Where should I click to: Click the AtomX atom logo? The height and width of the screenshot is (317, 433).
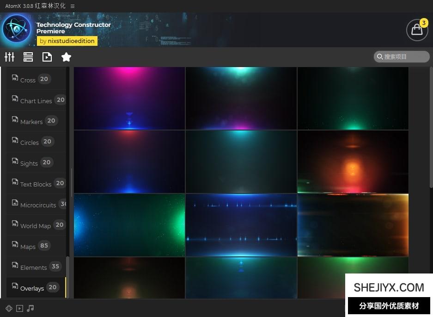coord(17,29)
